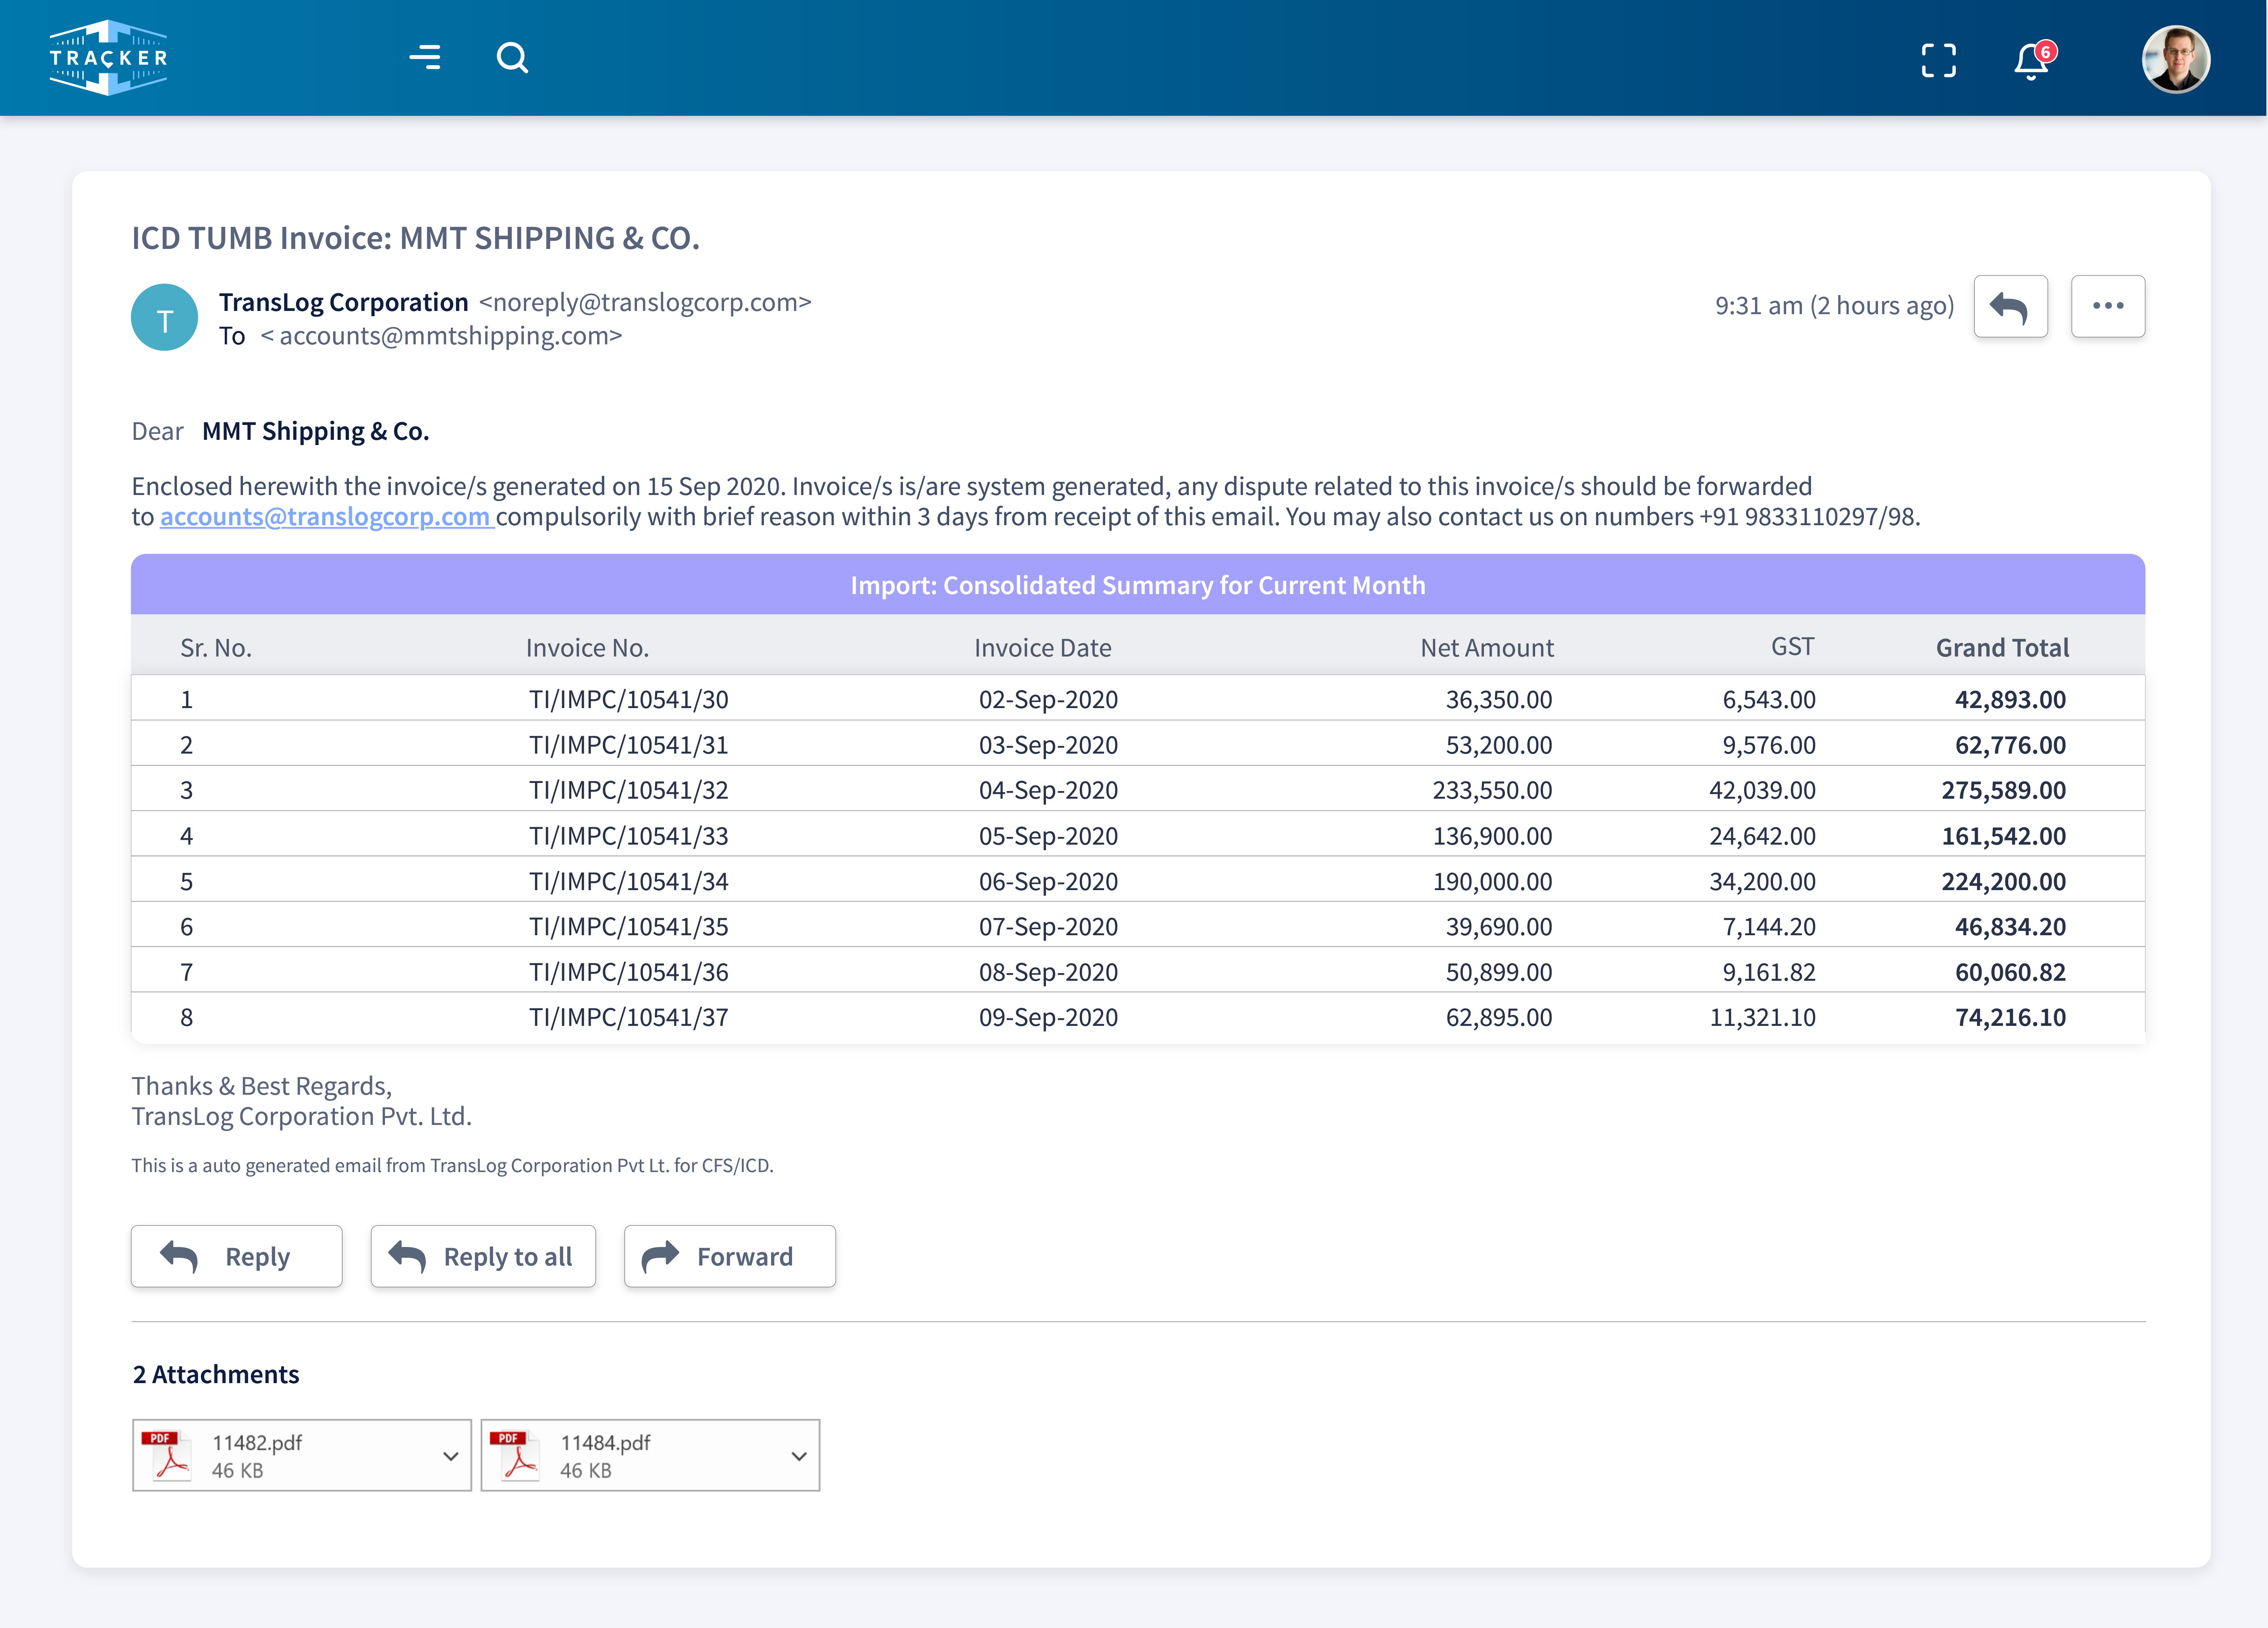Click the timestamp 9:31 am (2 hours ago)

coord(1834,306)
